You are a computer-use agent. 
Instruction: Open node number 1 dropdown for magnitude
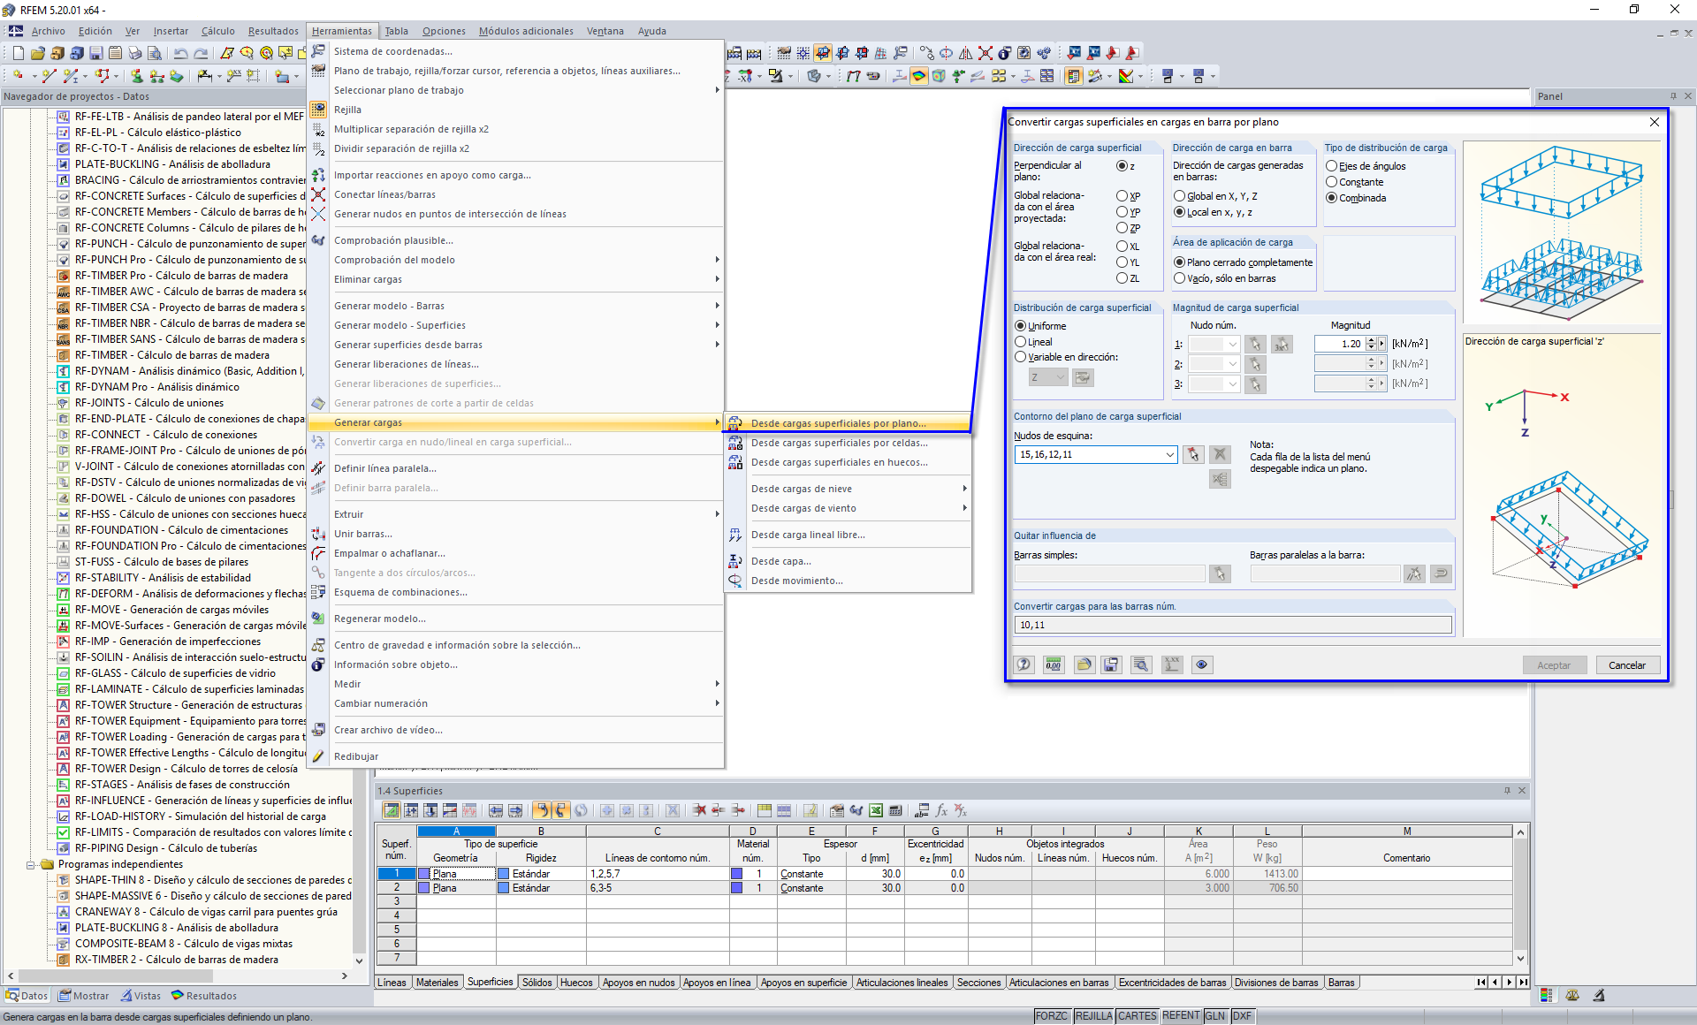pyautogui.click(x=1232, y=345)
